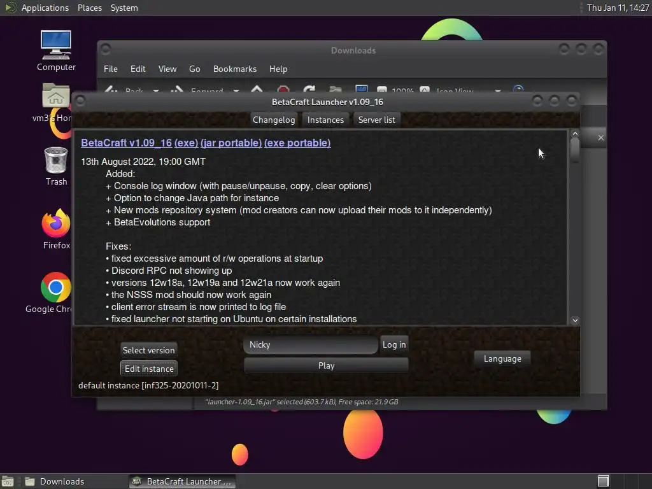Viewport: 652px width, 489px height.
Task: Open Go menu in Downloads window
Action: 194,69
